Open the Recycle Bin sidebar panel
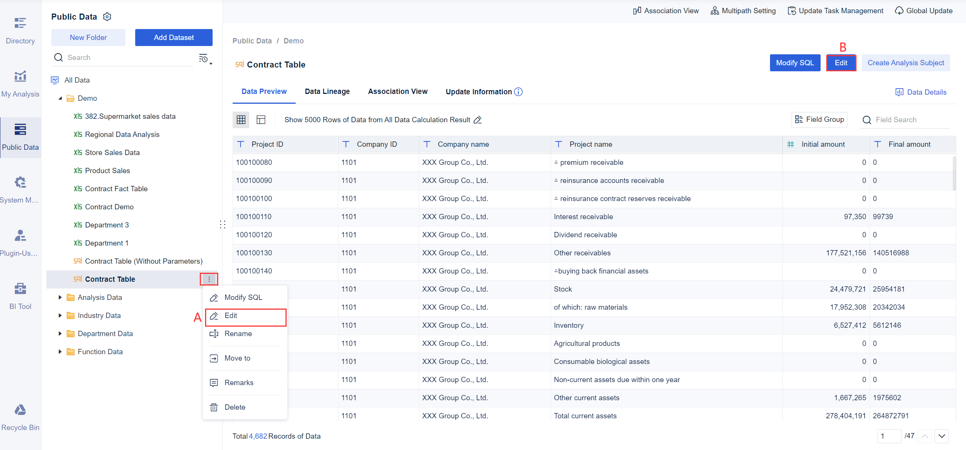The image size is (966, 450). 20,415
